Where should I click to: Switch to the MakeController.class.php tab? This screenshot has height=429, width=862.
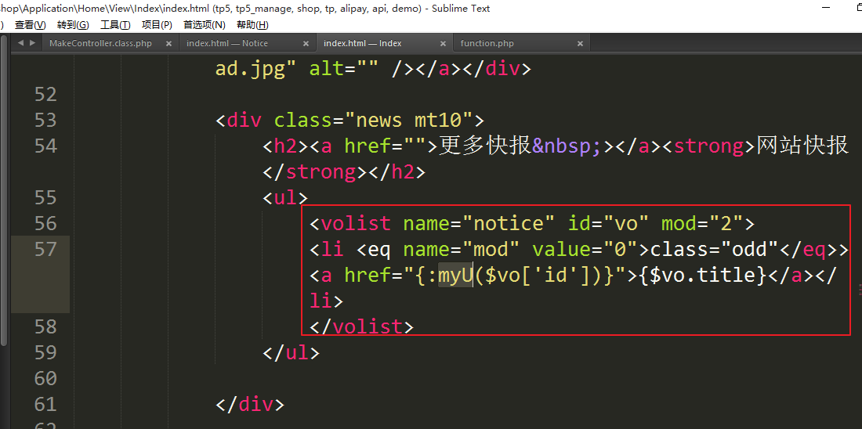coord(100,44)
